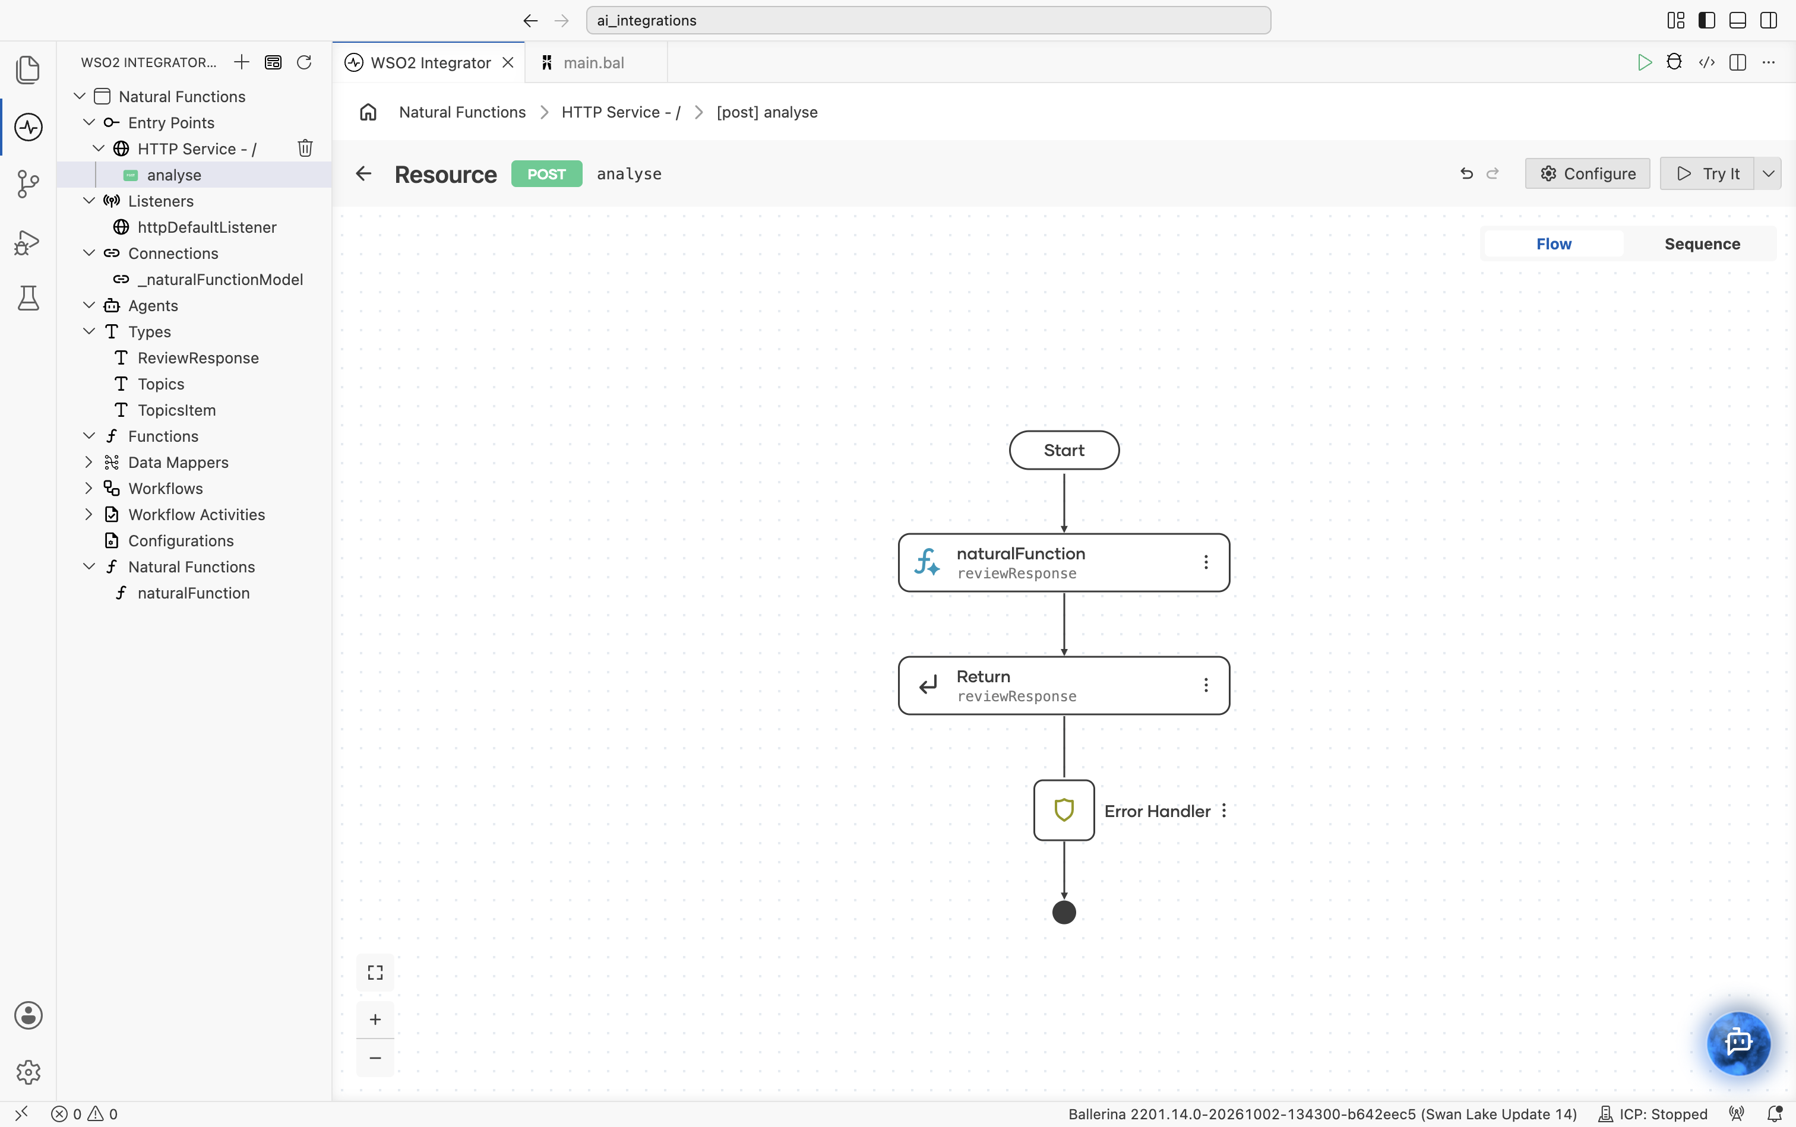
Task: Toggle the bottom panel layout
Action: click(x=1738, y=20)
